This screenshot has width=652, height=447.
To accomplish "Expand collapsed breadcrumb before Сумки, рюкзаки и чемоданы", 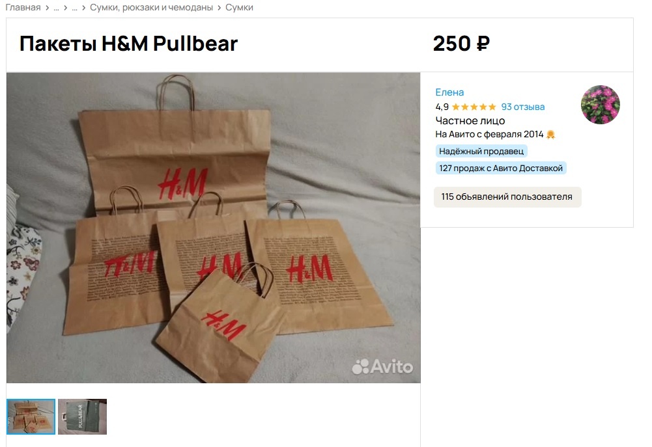I will (74, 8).
